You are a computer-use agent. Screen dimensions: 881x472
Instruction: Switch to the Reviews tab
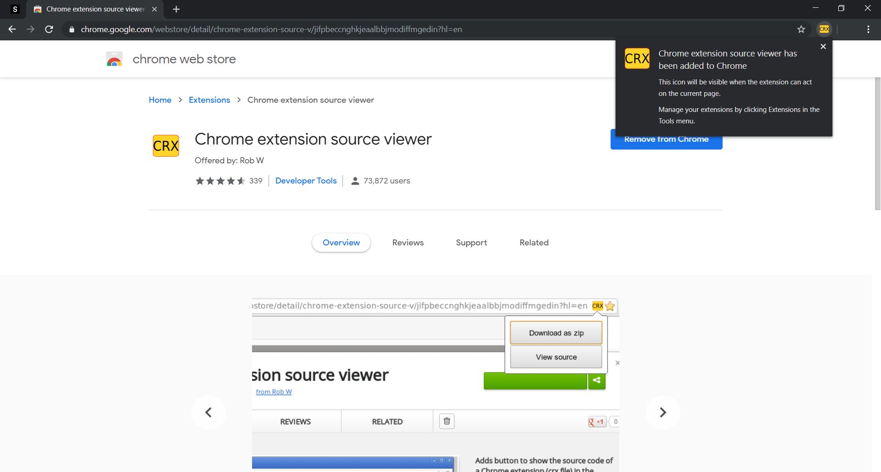(x=408, y=243)
